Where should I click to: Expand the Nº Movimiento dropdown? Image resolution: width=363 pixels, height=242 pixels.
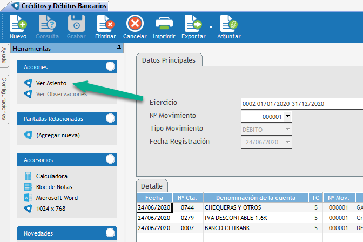pyautogui.click(x=287, y=116)
